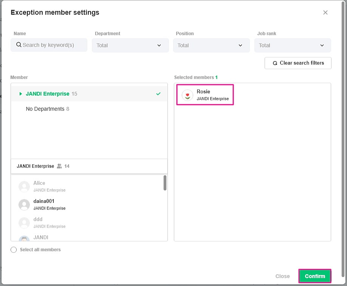Click the search magnifier icon in Name field
Image resolution: width=347 pixels, height=286 pixels.
(19, 45)
